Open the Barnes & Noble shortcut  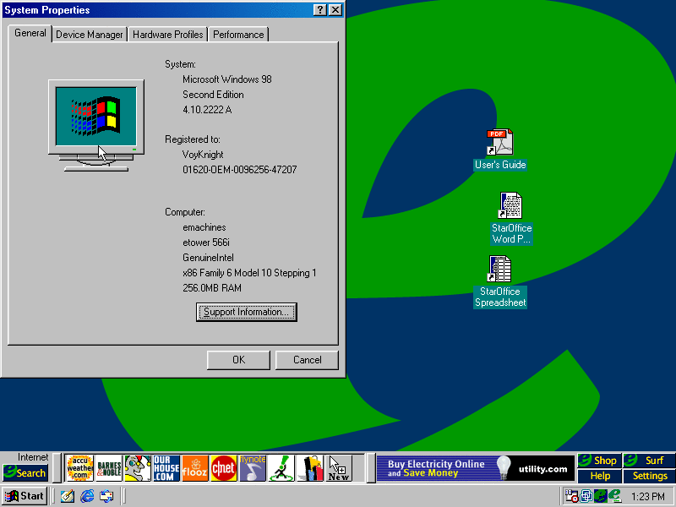(x=109, y=467)
